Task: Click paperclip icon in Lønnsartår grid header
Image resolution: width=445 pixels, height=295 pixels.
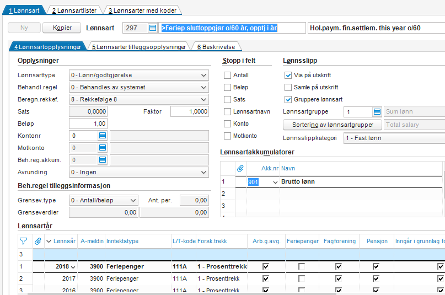Action: tap(37, 241)
